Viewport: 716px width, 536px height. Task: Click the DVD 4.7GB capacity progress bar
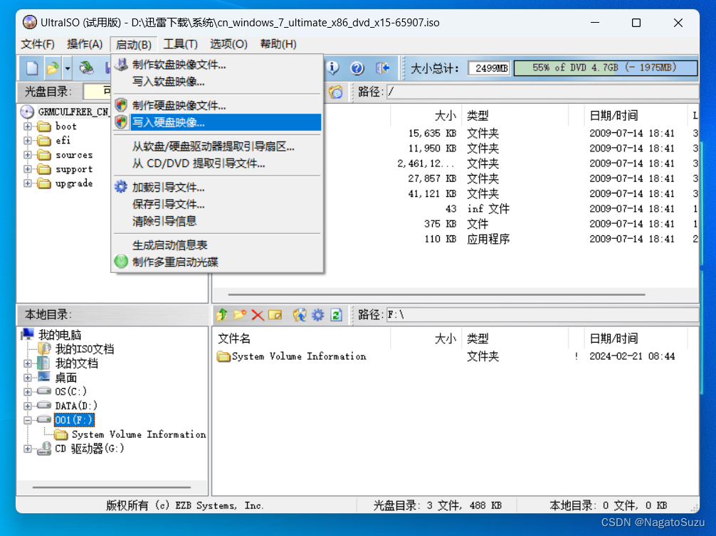pos(606,68)
